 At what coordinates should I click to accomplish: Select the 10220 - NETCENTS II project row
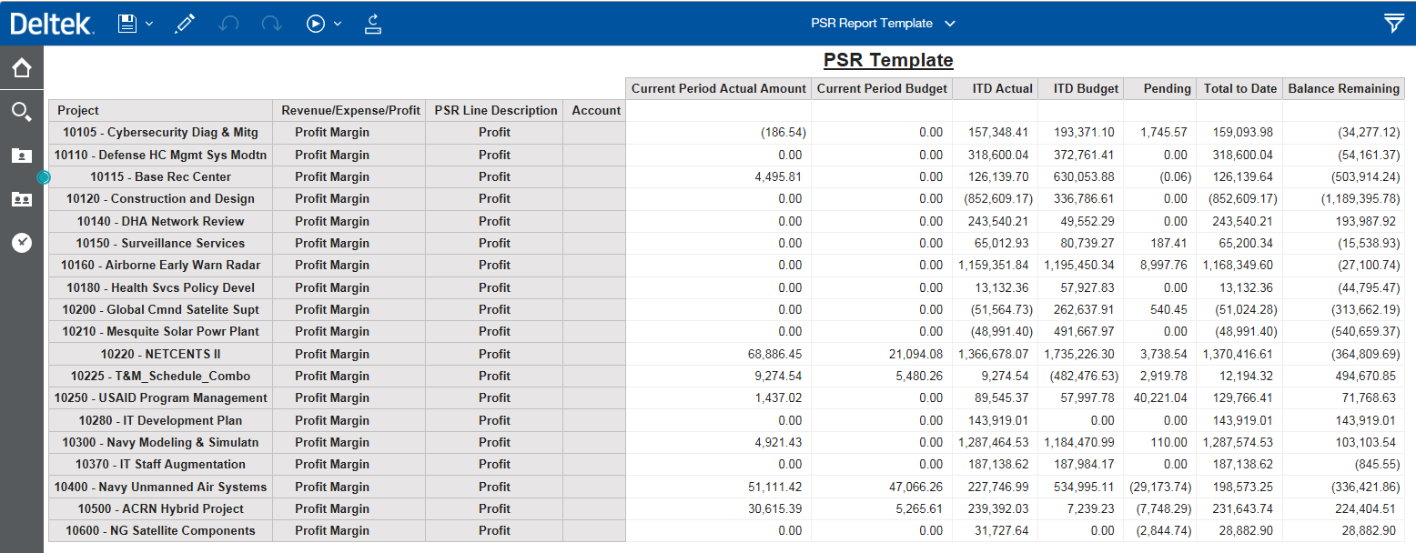point(160,354)
